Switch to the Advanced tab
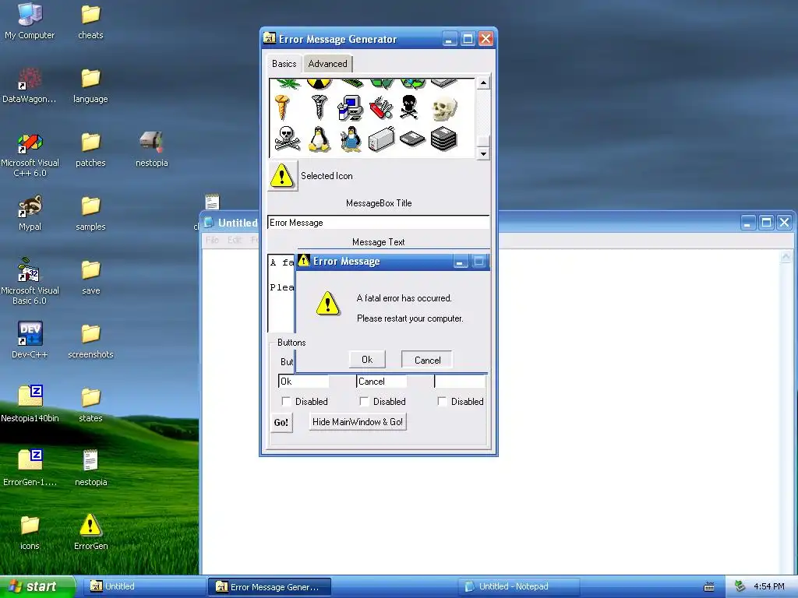 coord(327,64)
